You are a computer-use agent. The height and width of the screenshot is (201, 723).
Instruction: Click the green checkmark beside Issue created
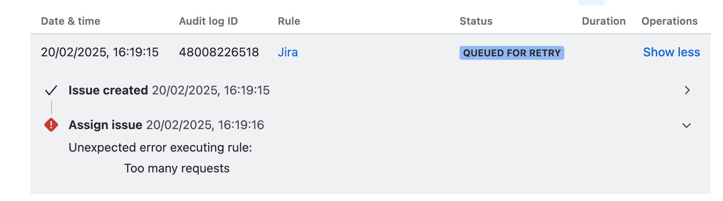(x=51, y=91)
